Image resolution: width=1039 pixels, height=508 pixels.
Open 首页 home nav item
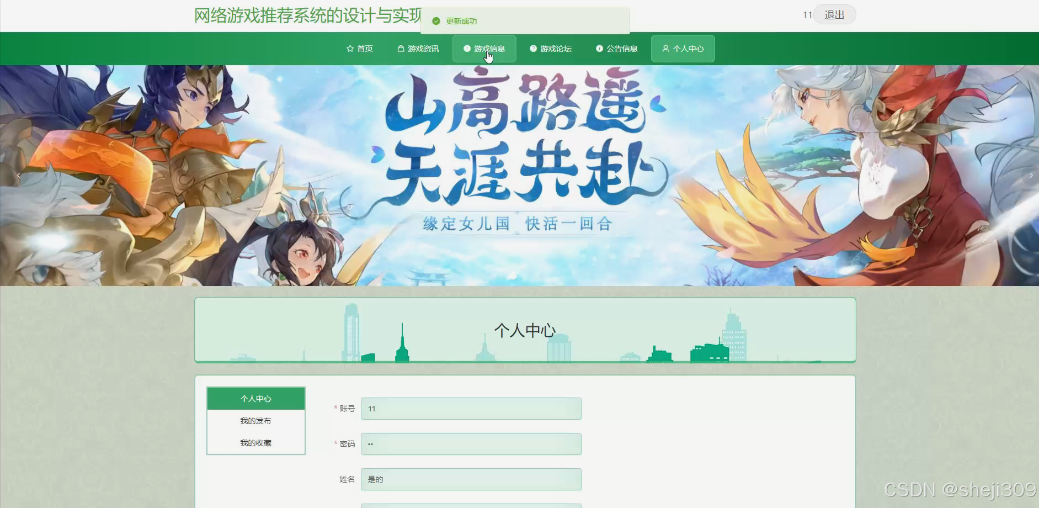coord(360,49)
